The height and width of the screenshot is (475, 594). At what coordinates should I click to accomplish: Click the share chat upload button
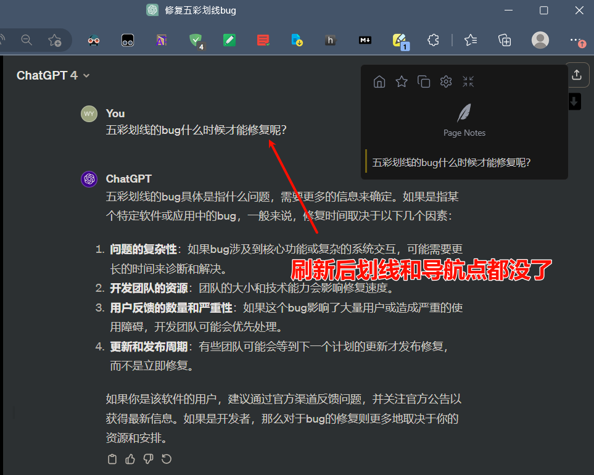577,75
